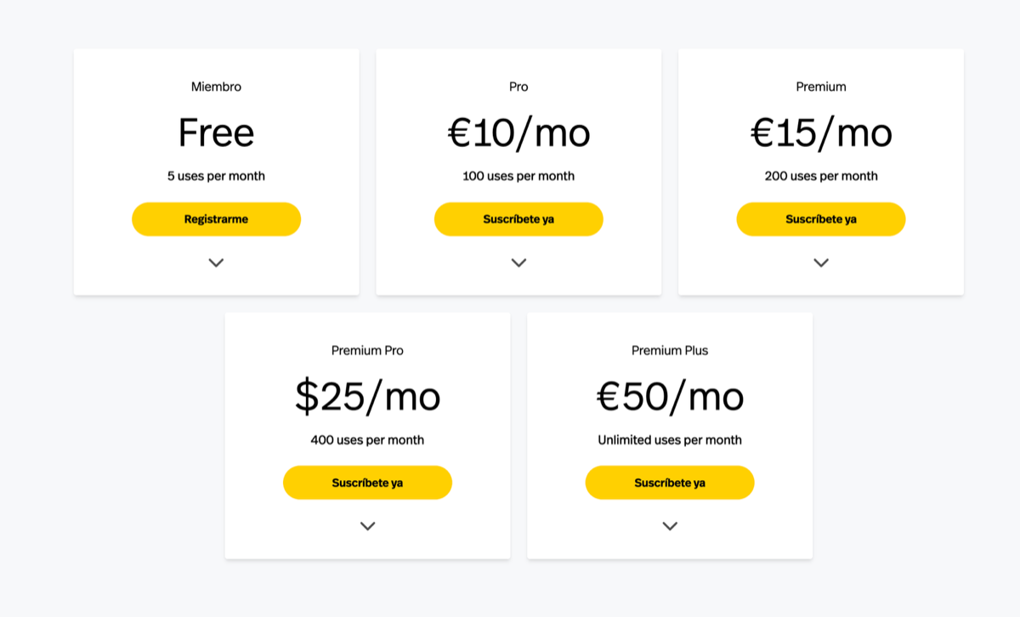Subscribe to the Pro plan with Suscríbete ya
Viewport: 1020px width, 617px height.
(x=518, y=219)
